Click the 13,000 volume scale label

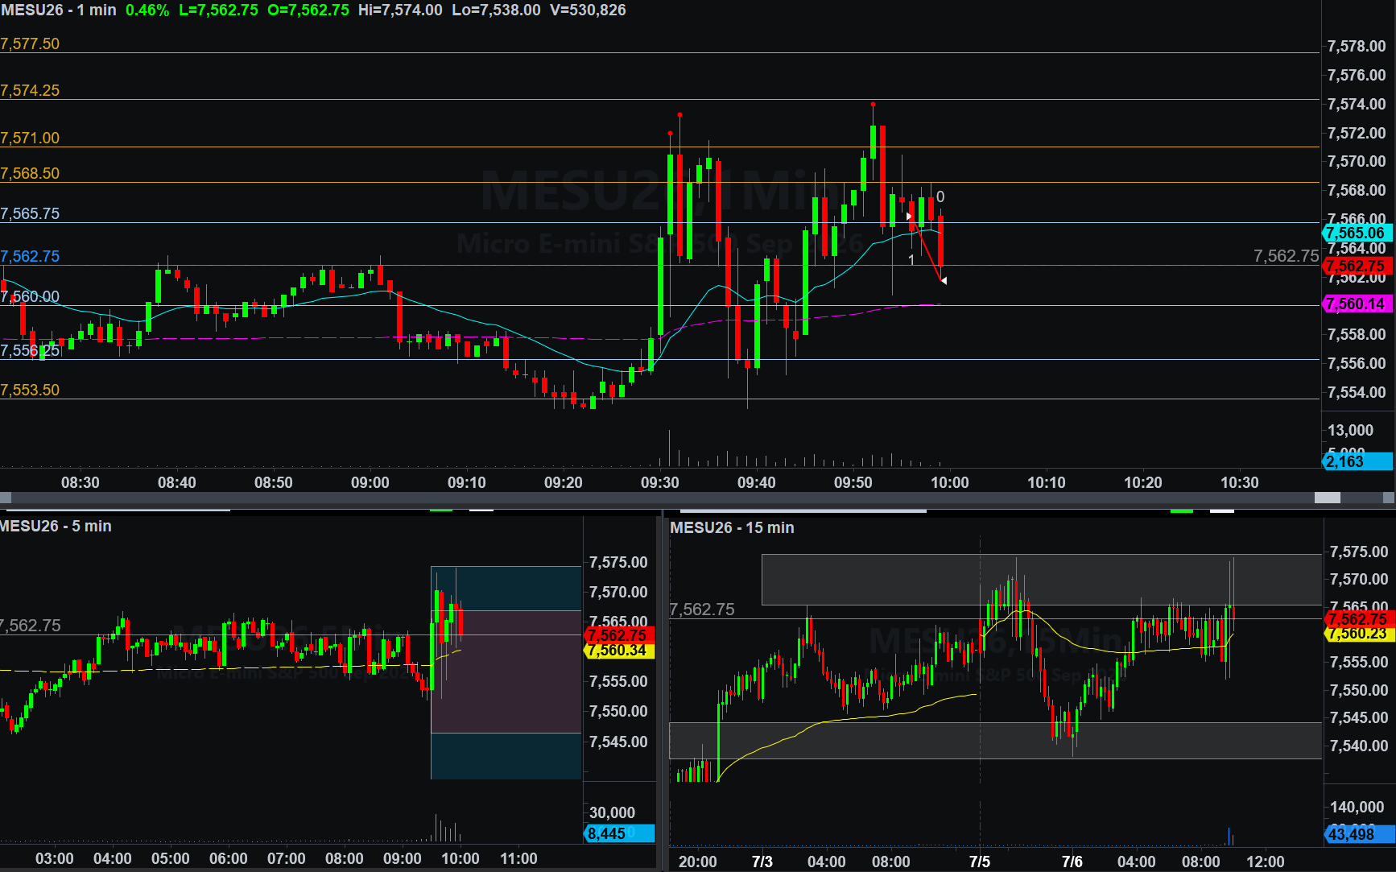pyautogui.click(x=1350, y=431)
